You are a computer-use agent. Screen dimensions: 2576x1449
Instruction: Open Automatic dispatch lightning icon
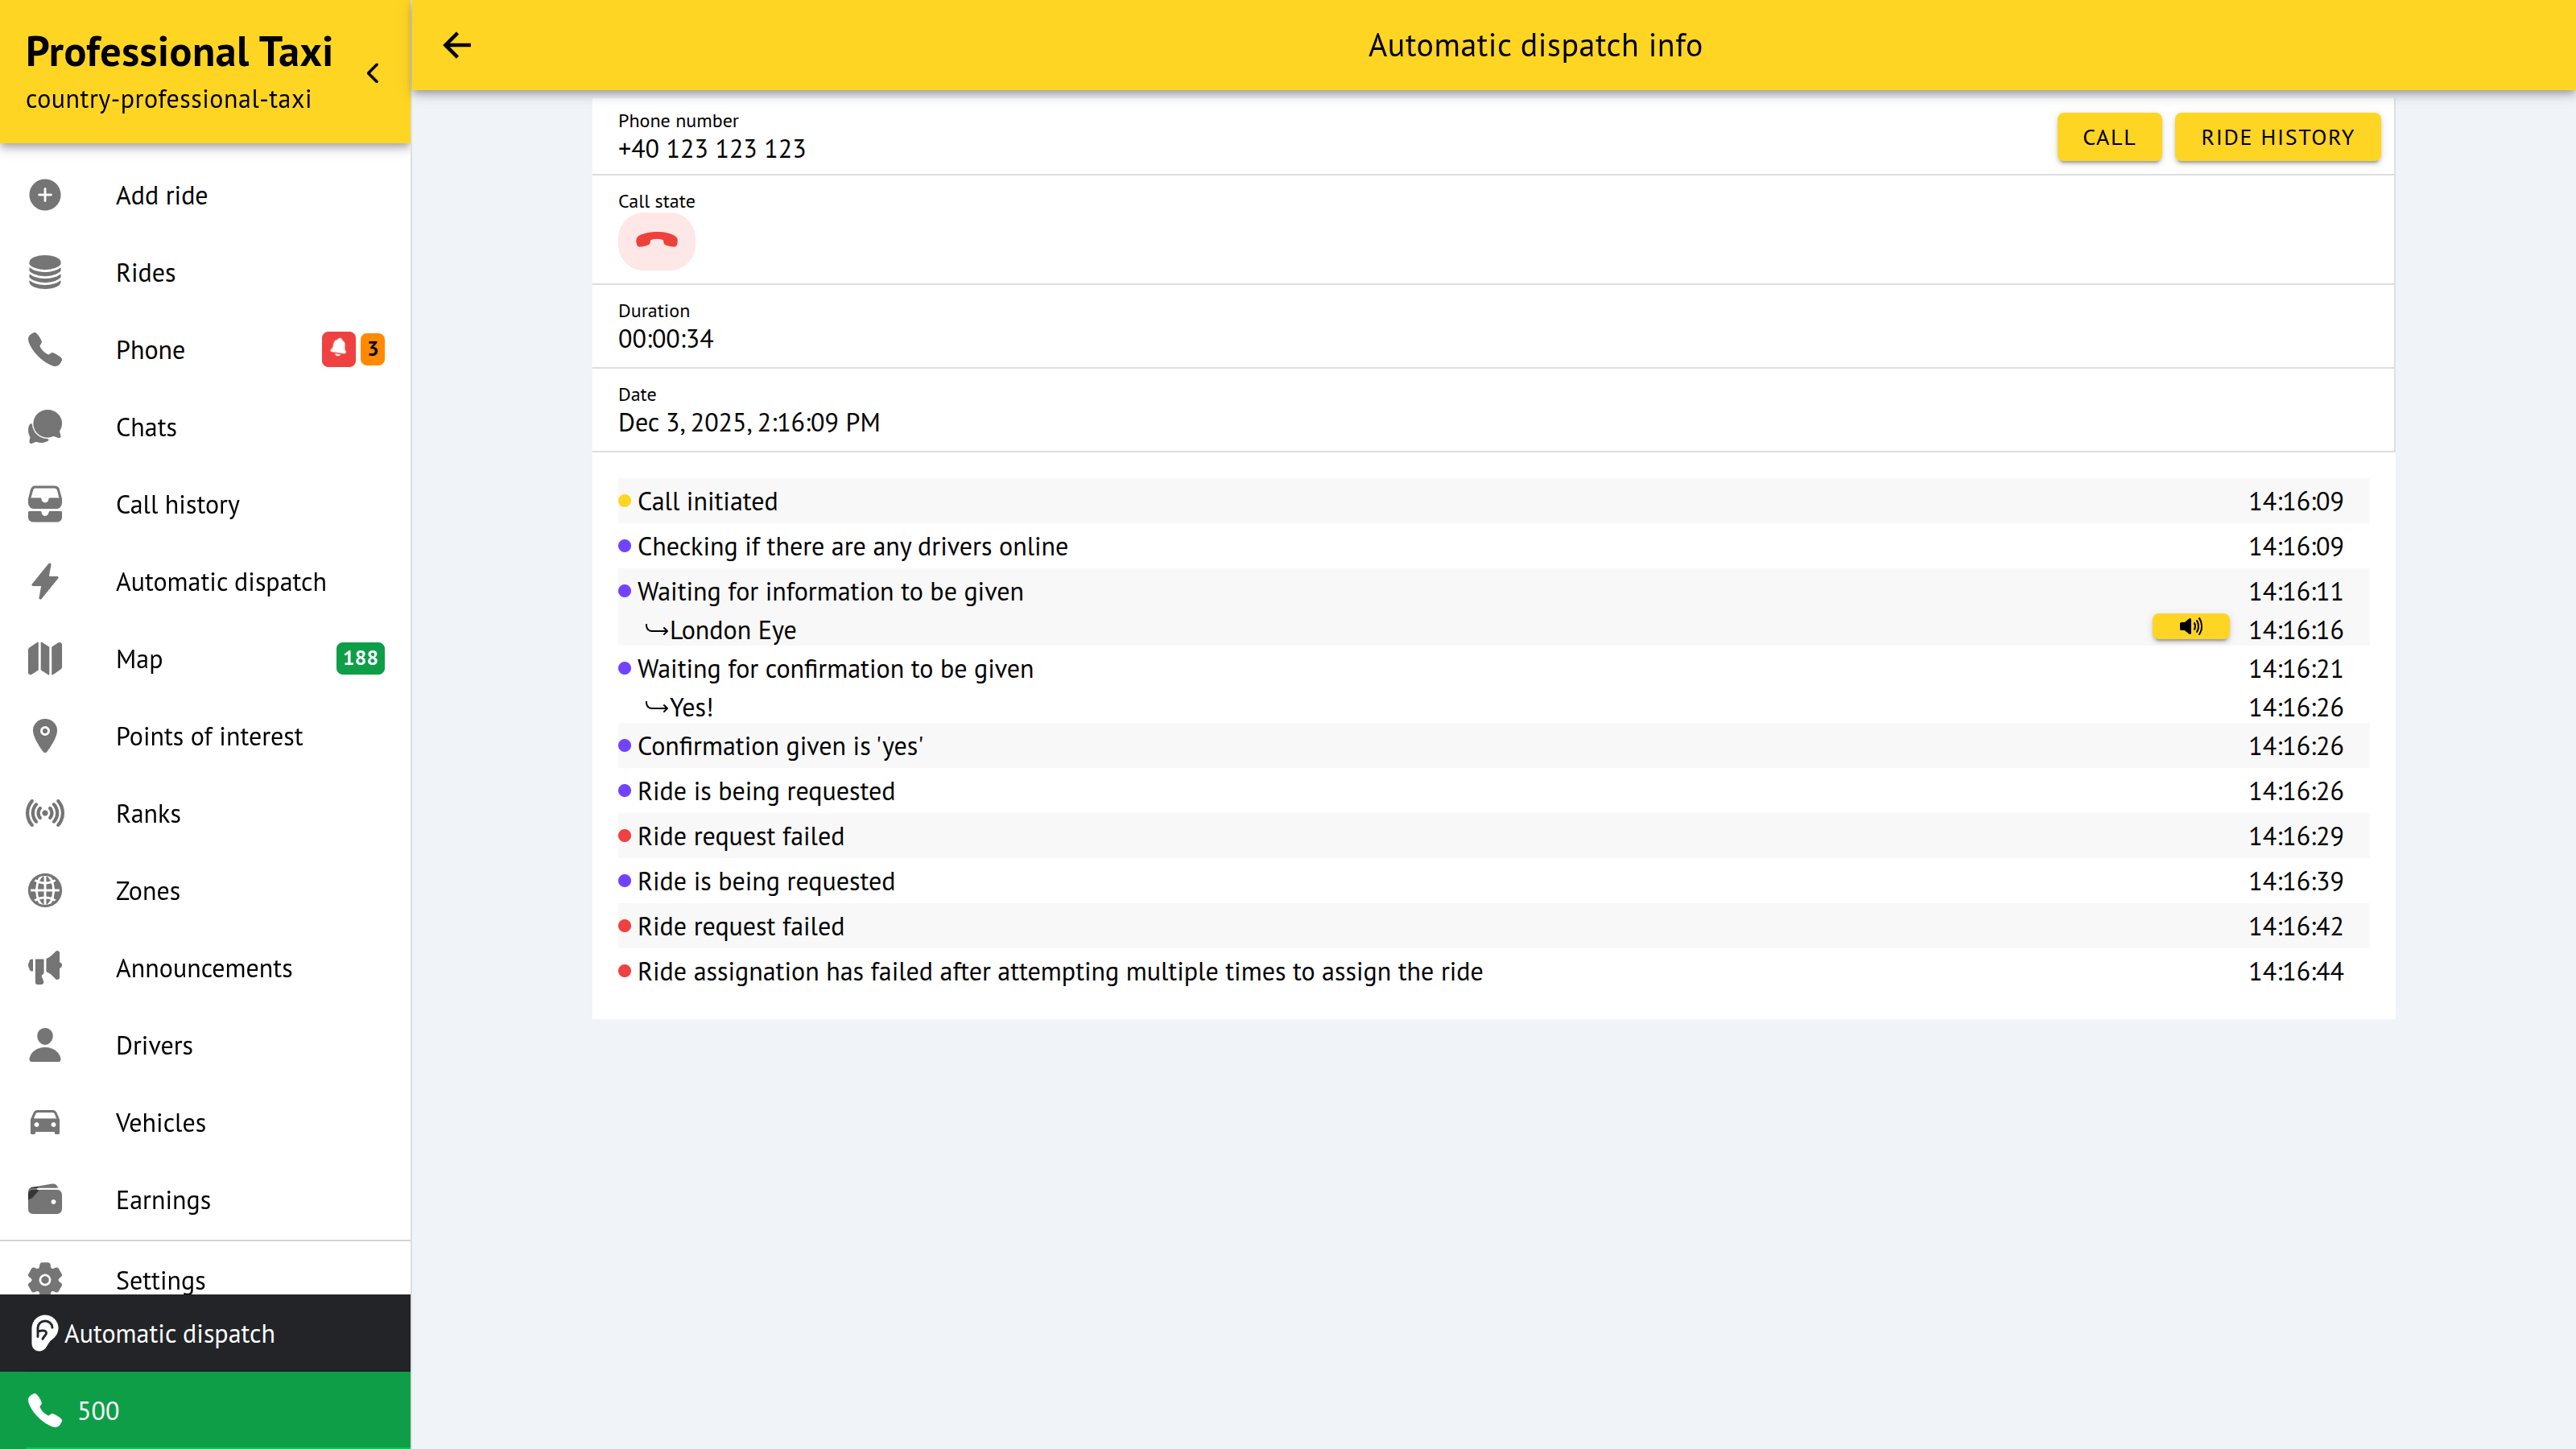tap(45, 582)
